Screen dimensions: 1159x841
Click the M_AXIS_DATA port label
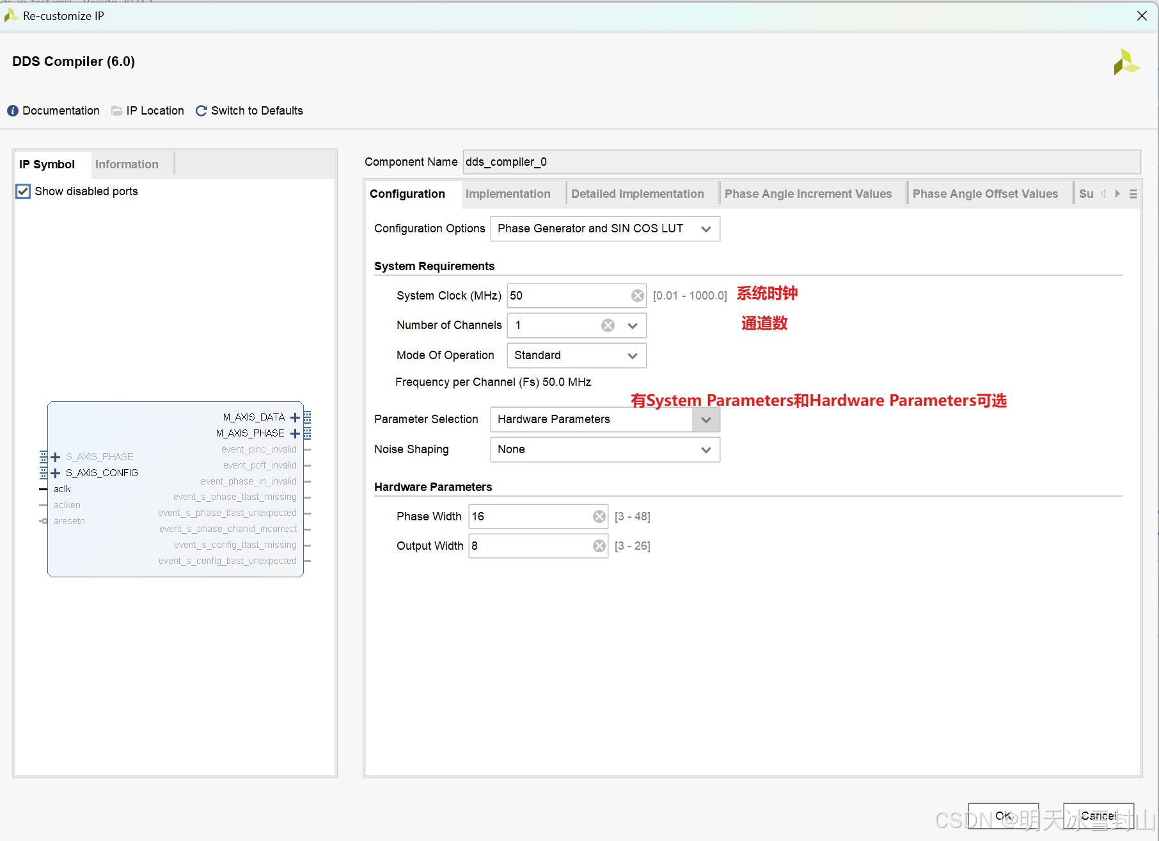[x=254, y=417]
